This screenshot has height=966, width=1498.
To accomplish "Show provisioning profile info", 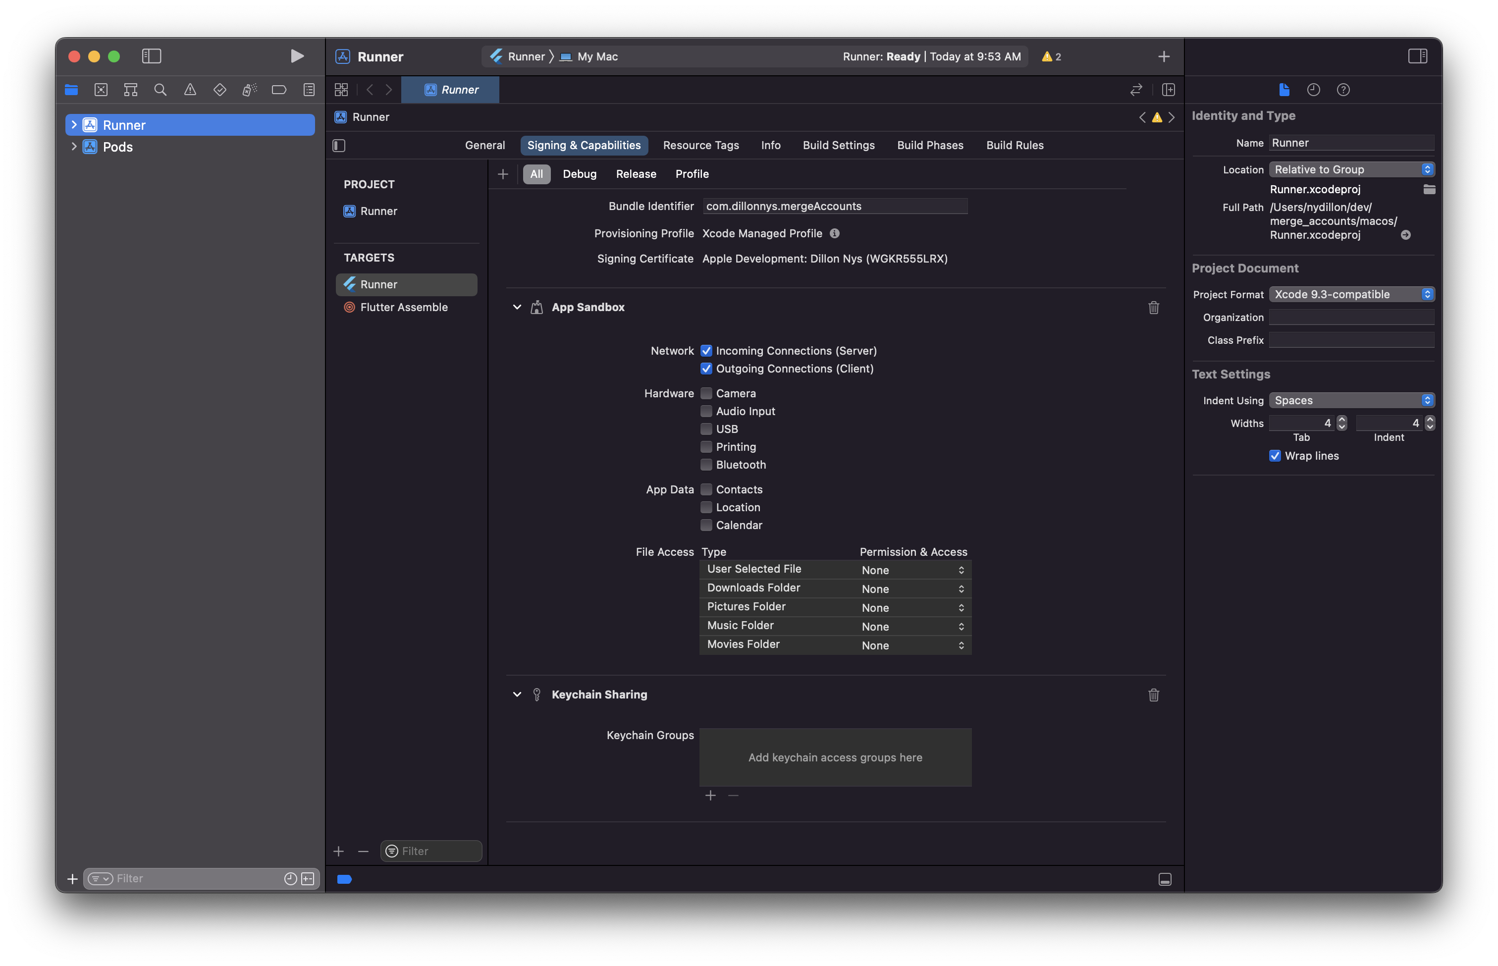I will point(834,233).
